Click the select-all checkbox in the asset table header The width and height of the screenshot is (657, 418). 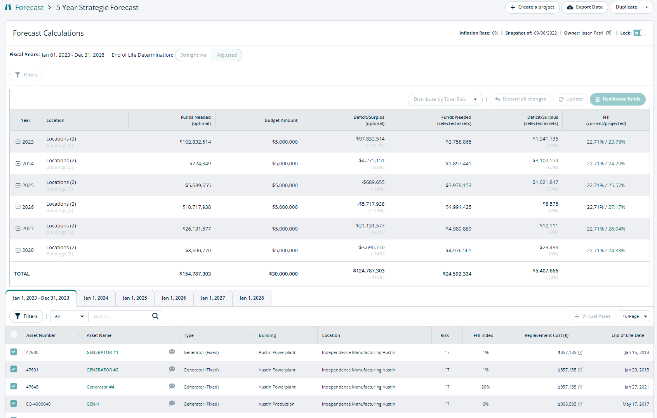pyautogui.click(x=14, y=334)
